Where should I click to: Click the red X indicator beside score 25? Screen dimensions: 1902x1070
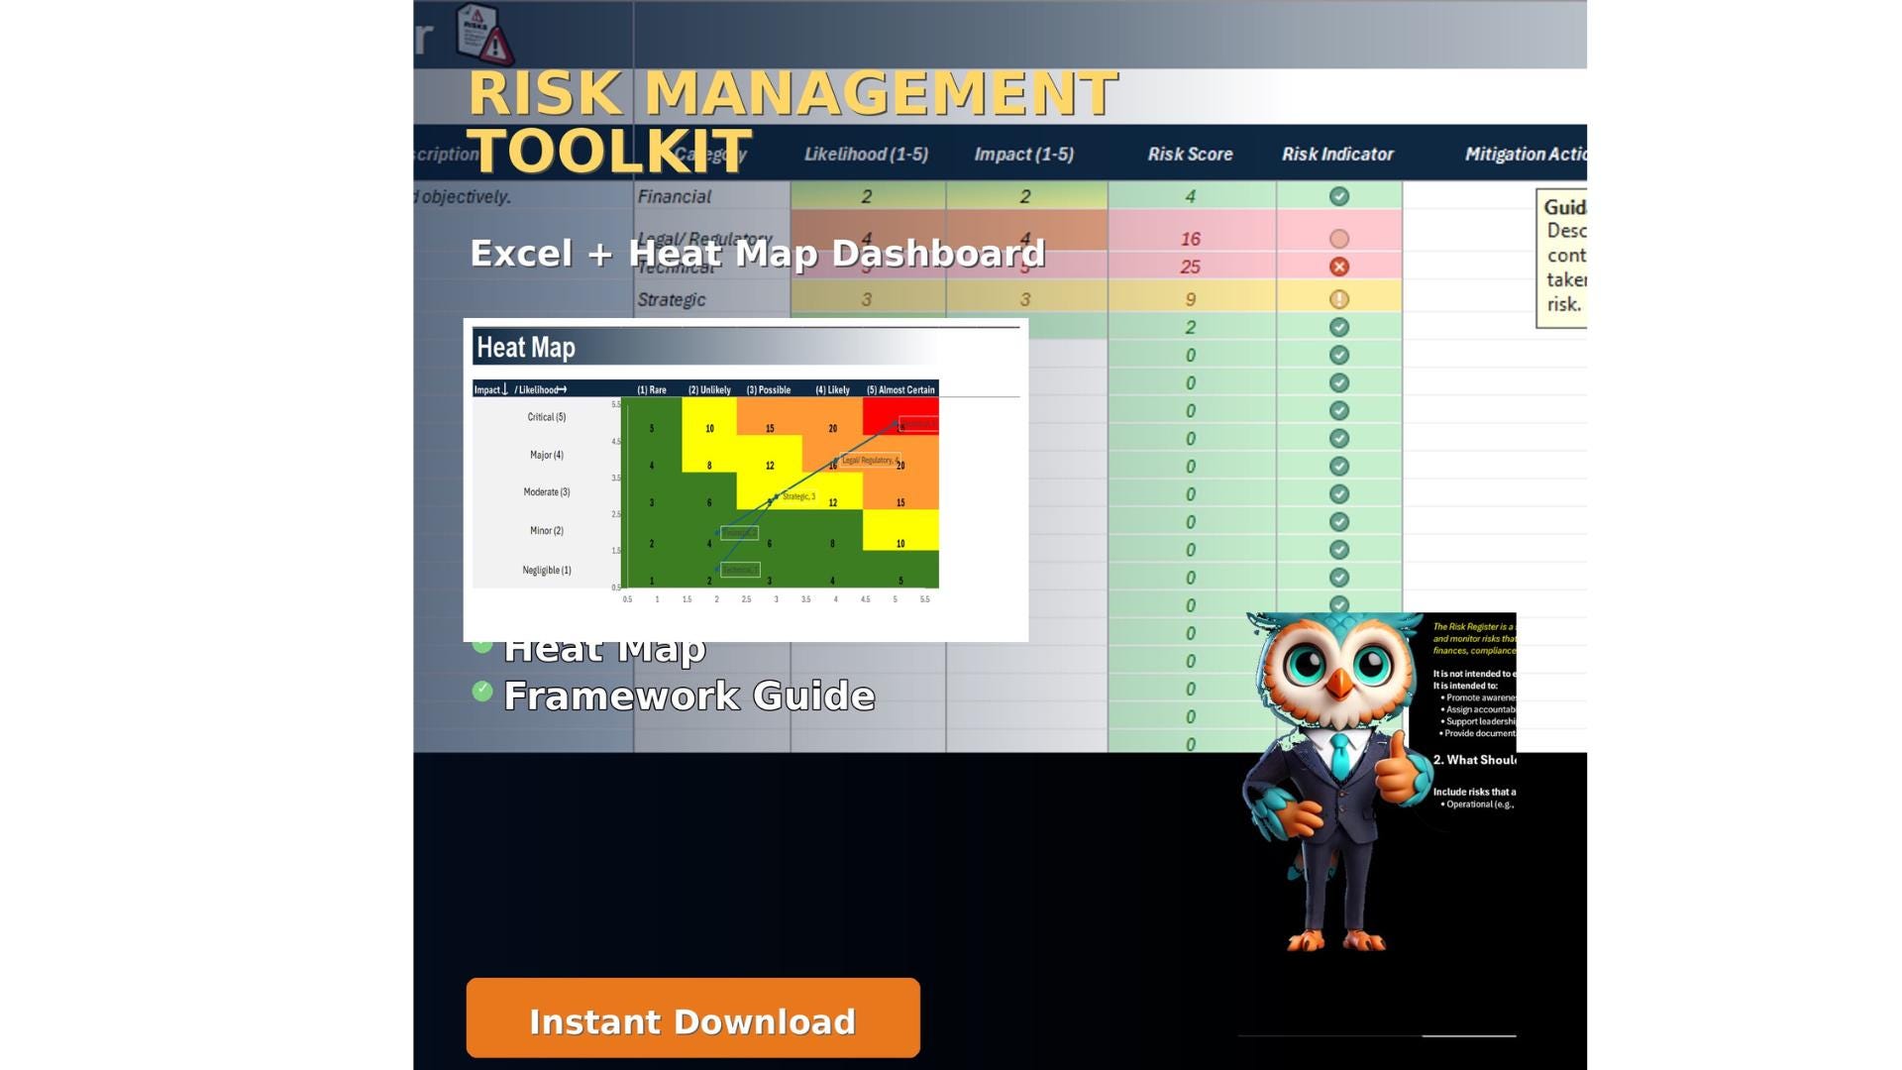click(1338, 267)
